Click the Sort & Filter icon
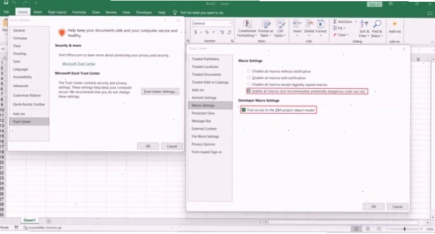The height and width of the screenshot is (234, 435). click(364, 24)
